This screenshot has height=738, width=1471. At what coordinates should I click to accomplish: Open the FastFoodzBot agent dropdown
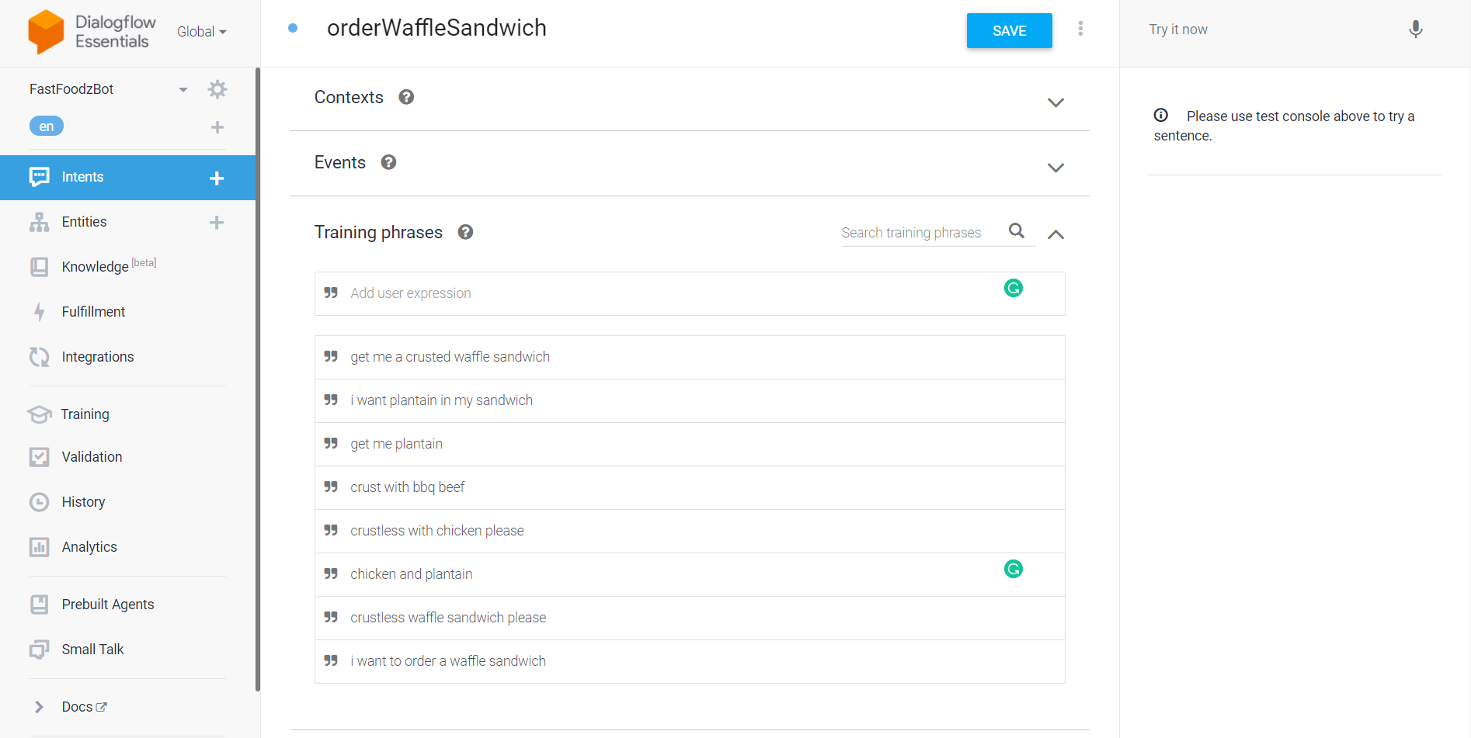[x=183, y=89]
